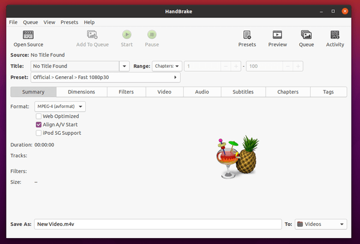
Task: Click the start chapter field showing 1
Action: 203,67
